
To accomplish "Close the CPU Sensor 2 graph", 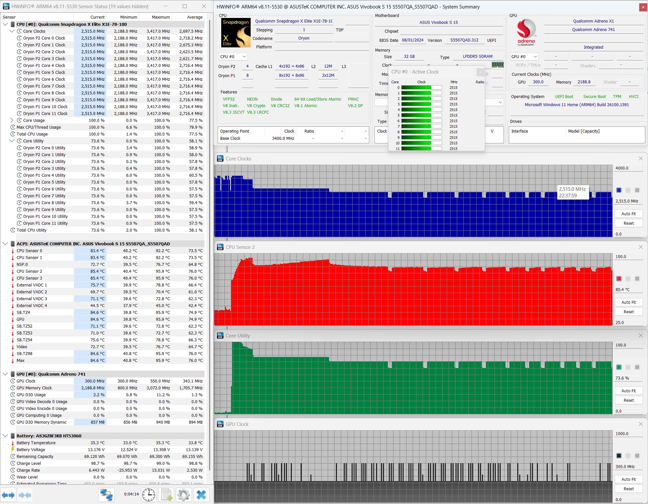I will 641,247.
